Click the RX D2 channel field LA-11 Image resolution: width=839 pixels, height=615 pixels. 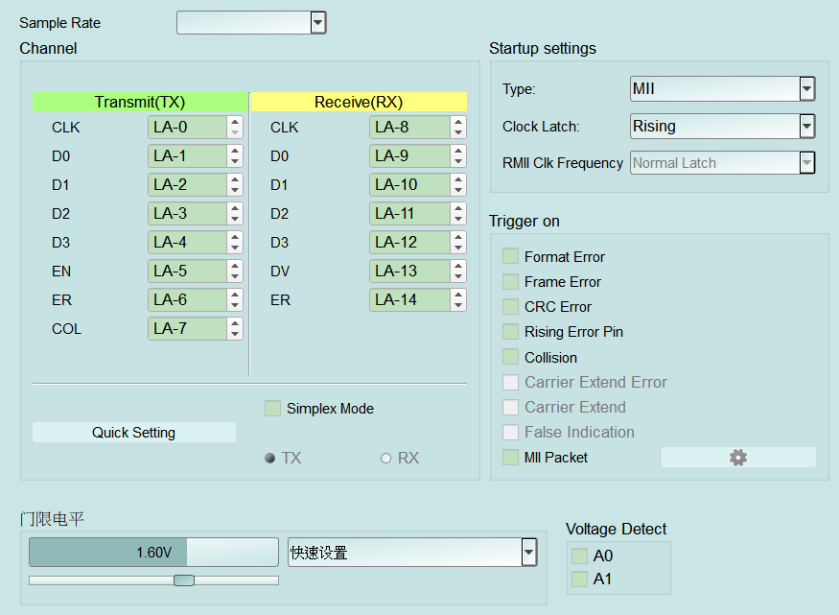tap(409, 214)
